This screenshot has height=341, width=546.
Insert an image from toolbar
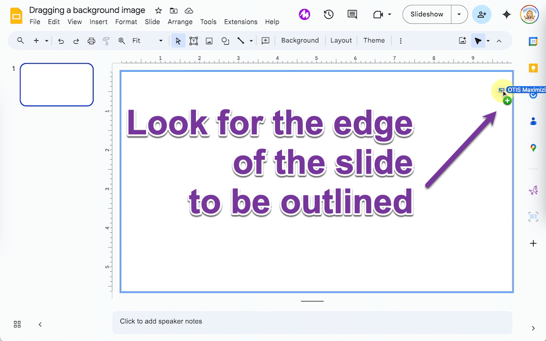tap(209, 41)
